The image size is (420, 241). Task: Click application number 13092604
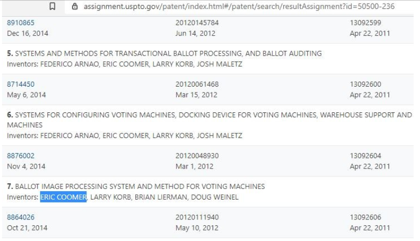tap(365, 155)
